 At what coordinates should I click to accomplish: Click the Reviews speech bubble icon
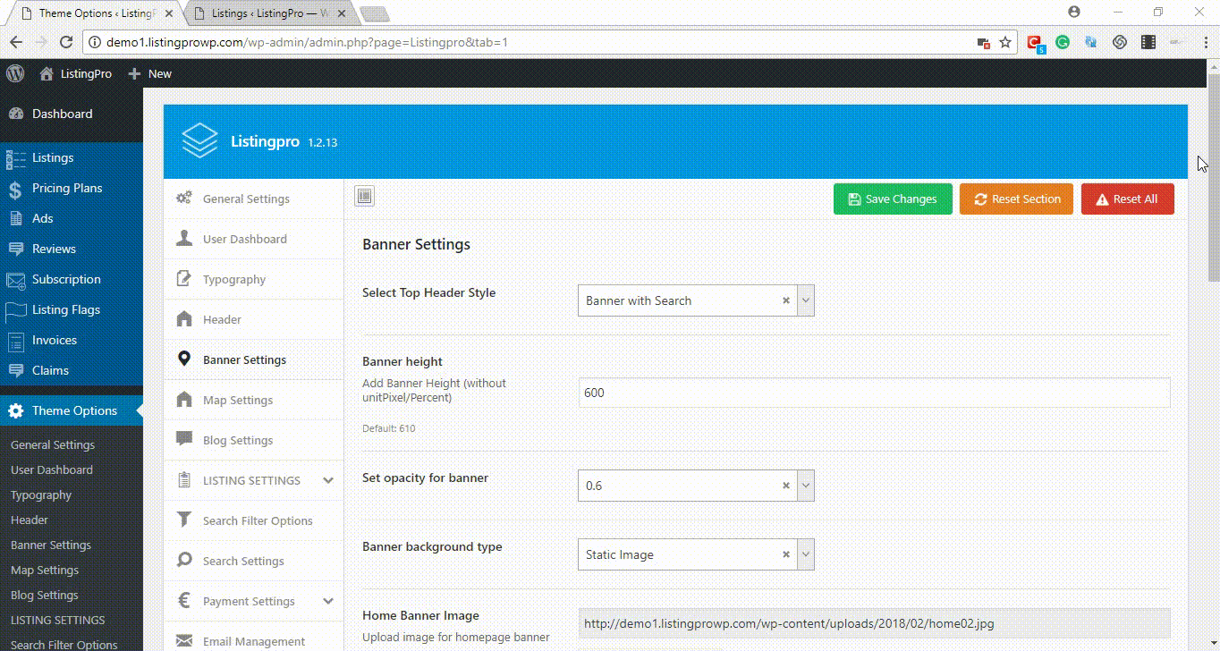15,249
